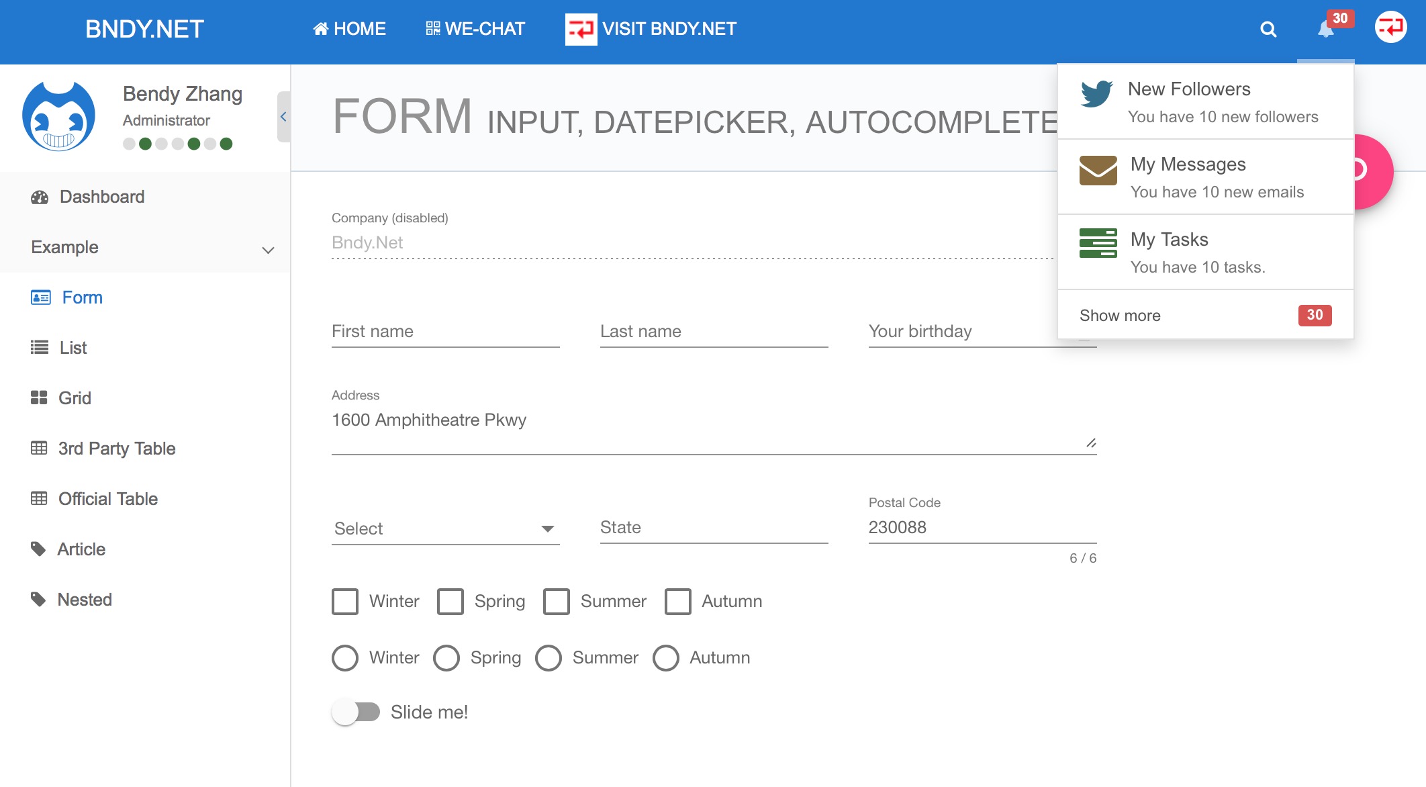Click the Twitter bird New Followers icon
Viewport: 1426px width, 787px height.
pos(1097,94)
